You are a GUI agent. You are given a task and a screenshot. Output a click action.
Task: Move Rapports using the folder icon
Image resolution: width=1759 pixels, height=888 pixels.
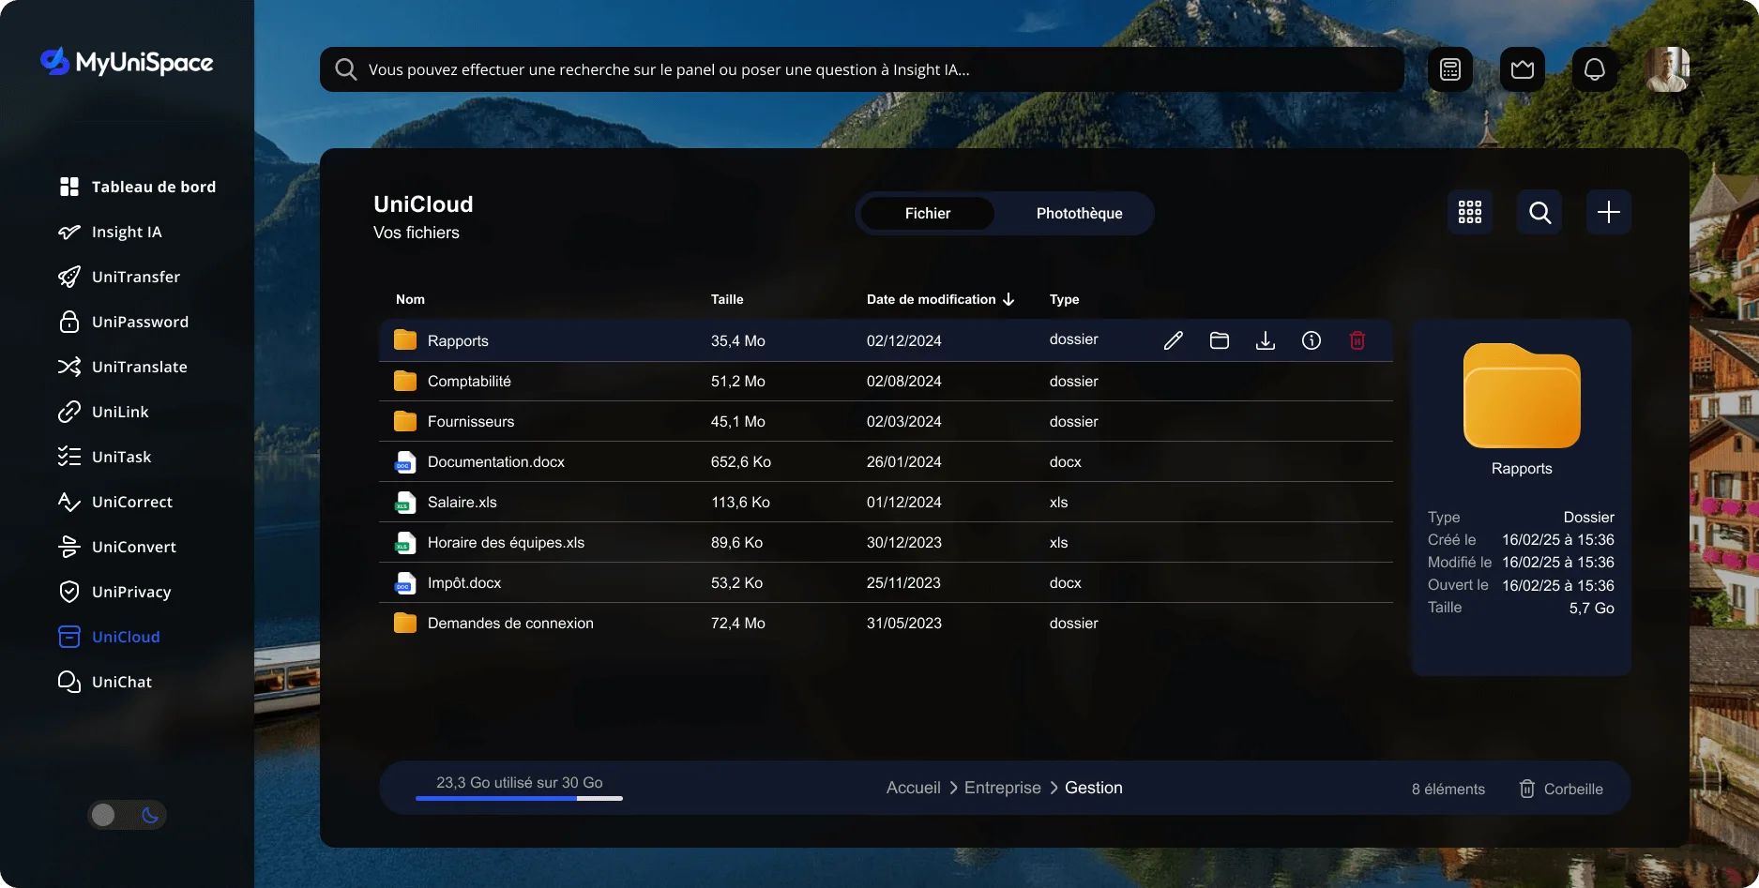click(1220, 340)
